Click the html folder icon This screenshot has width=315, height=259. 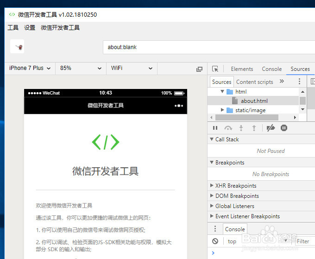coord(230,92)
